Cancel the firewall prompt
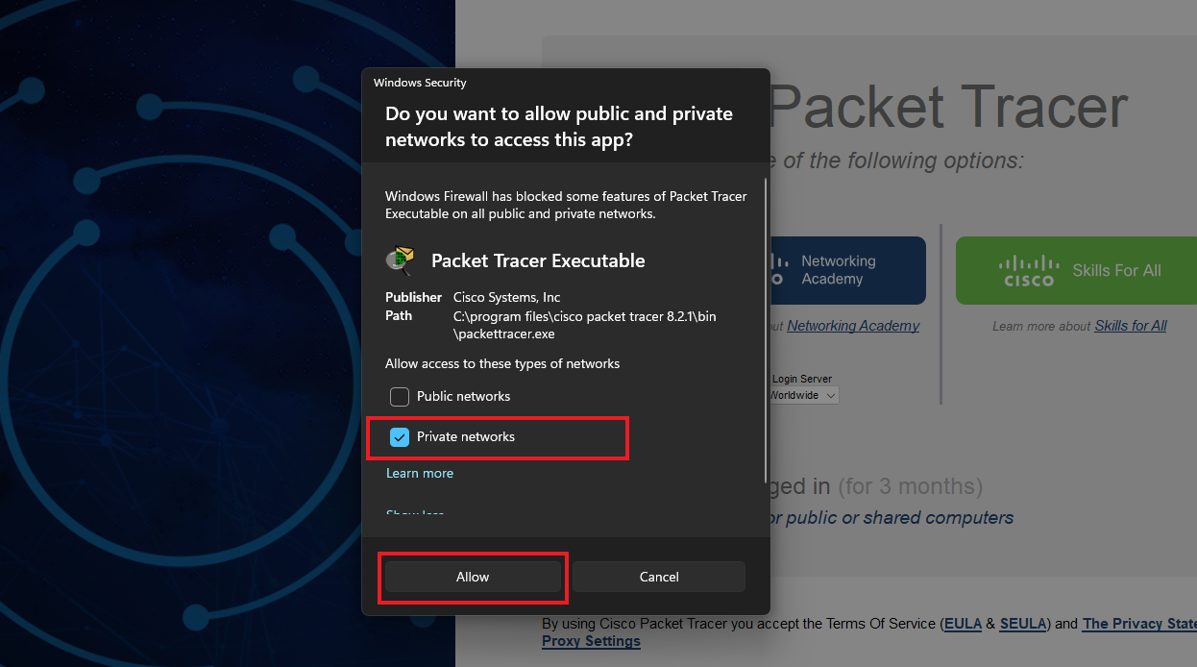This screenshot has height=667, width=1197. click(659, 577)
